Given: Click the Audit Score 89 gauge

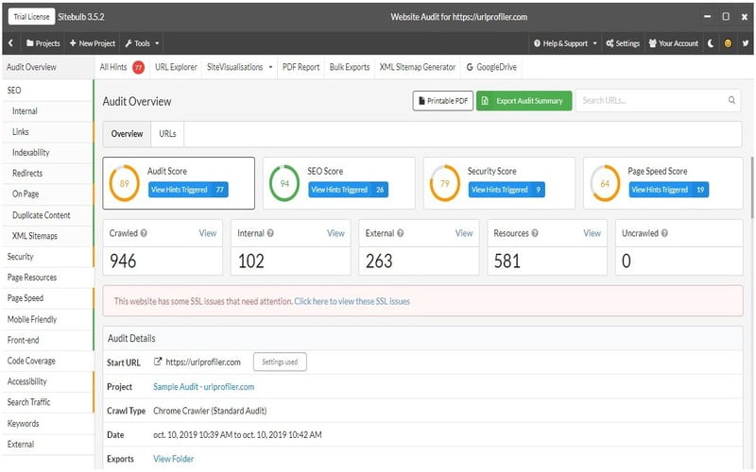Looking at the screenshot, I should click(x=125, y=183).
